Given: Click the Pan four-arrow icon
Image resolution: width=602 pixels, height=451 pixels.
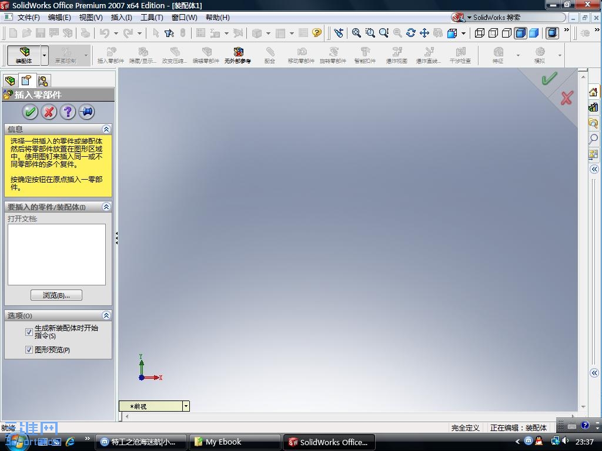Looking at the screenshot, I should [424, 33].
